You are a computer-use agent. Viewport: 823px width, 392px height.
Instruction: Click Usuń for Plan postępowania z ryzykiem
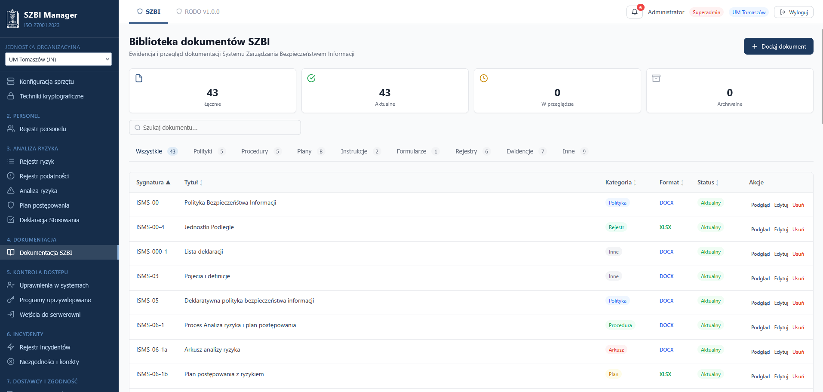pyautogui.click(x=798, y=377)
